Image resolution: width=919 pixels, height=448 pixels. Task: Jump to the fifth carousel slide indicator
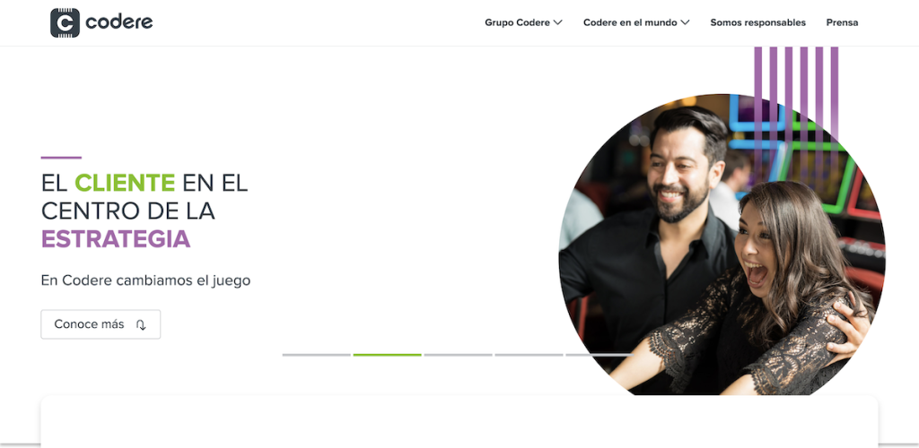pos(599,355)
